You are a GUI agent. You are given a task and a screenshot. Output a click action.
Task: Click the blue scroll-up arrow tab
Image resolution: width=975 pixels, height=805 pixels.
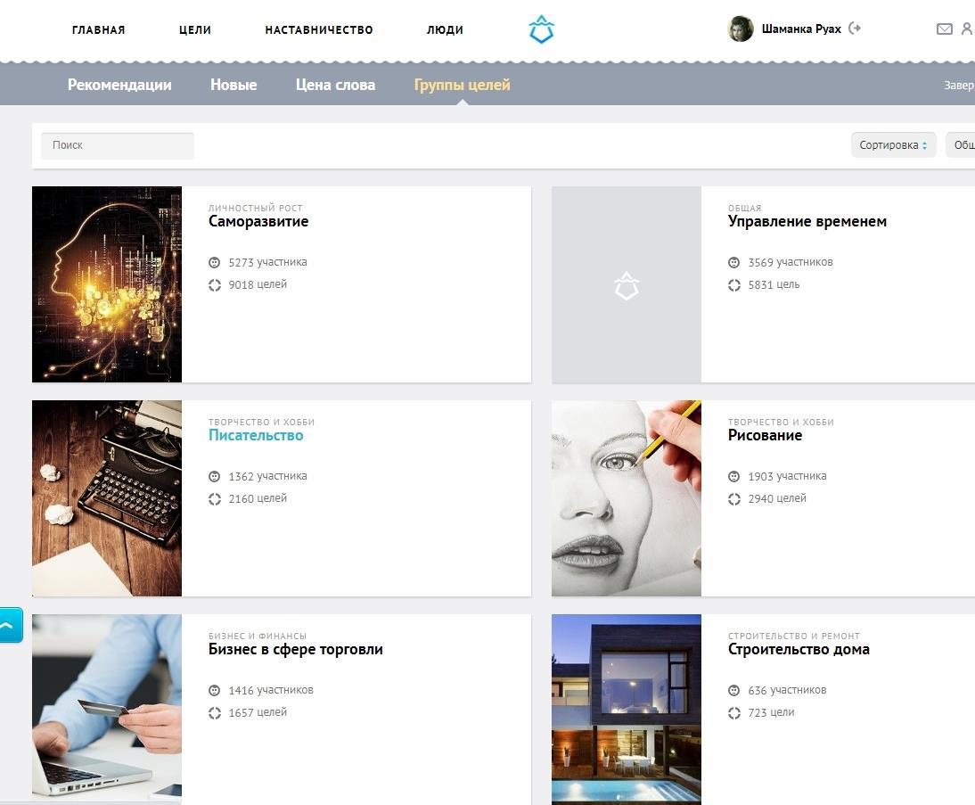(x=10, y=625)
